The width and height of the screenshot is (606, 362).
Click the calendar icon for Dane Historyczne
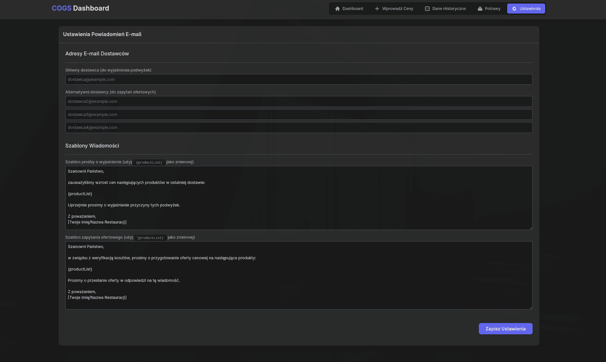pos(427,9)
